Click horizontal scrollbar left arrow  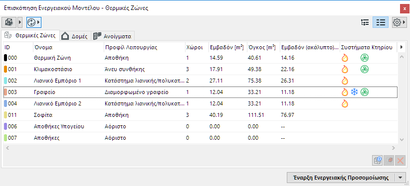[x=7, y=148]
